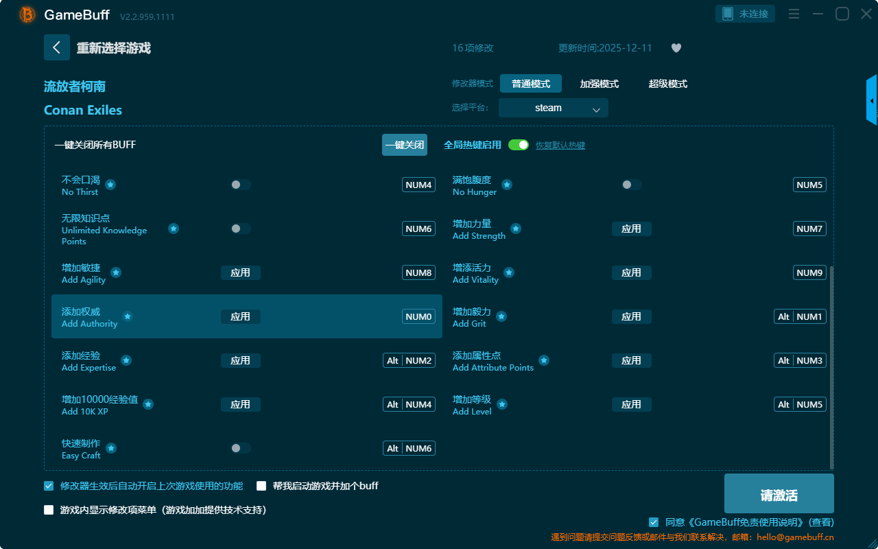Click the star icon next to Add Level
The height and width of the screenshot is (549, 878).
(x=502, y=404)
